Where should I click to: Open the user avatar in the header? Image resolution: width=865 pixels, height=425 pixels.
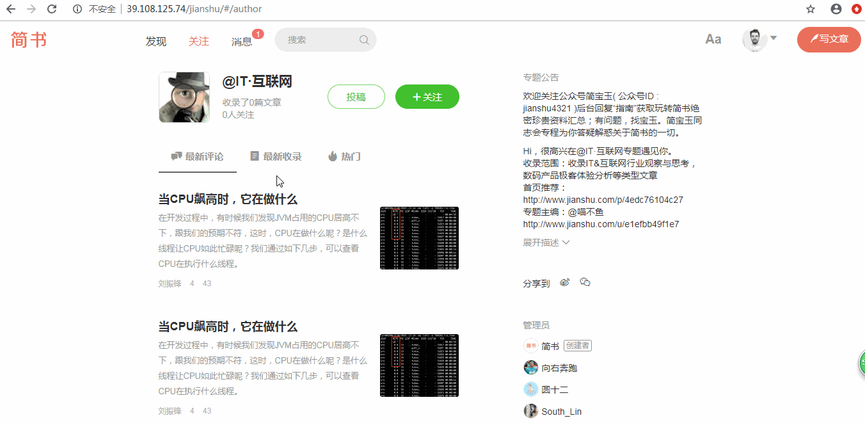pyautogui.click(x=755, y=40)
